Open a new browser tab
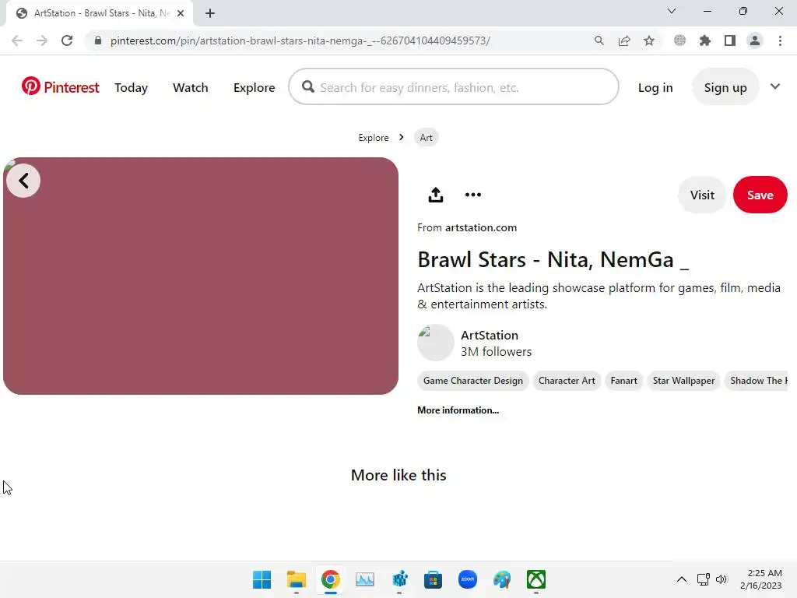 [x=210, y=13]
